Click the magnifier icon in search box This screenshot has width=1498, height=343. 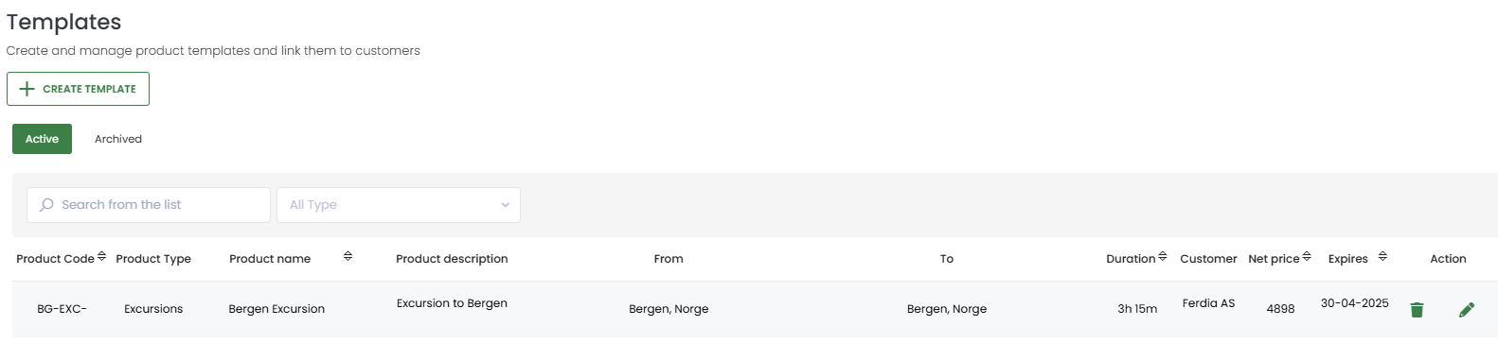coord(46,204)
